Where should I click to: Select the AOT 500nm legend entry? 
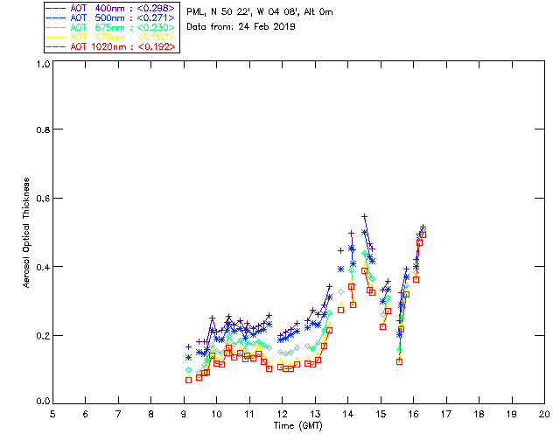coord(110,17)
